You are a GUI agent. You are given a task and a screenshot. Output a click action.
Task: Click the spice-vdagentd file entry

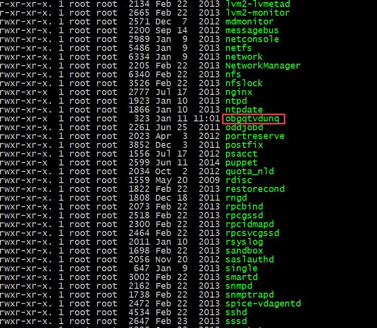click(263, 304)
